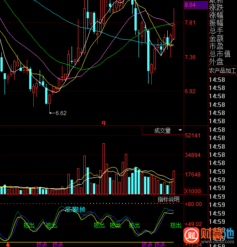The height and width of the screenshot is (247, 237).
Task: Open the 成交量 indicator dropdown arrow
Action: (x=180, y=130)
